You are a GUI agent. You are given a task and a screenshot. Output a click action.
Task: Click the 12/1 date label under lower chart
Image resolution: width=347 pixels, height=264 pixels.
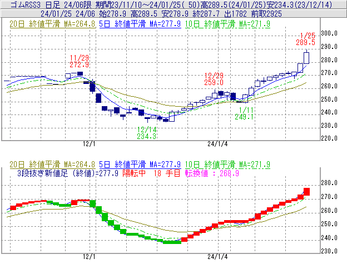point(89,257)
